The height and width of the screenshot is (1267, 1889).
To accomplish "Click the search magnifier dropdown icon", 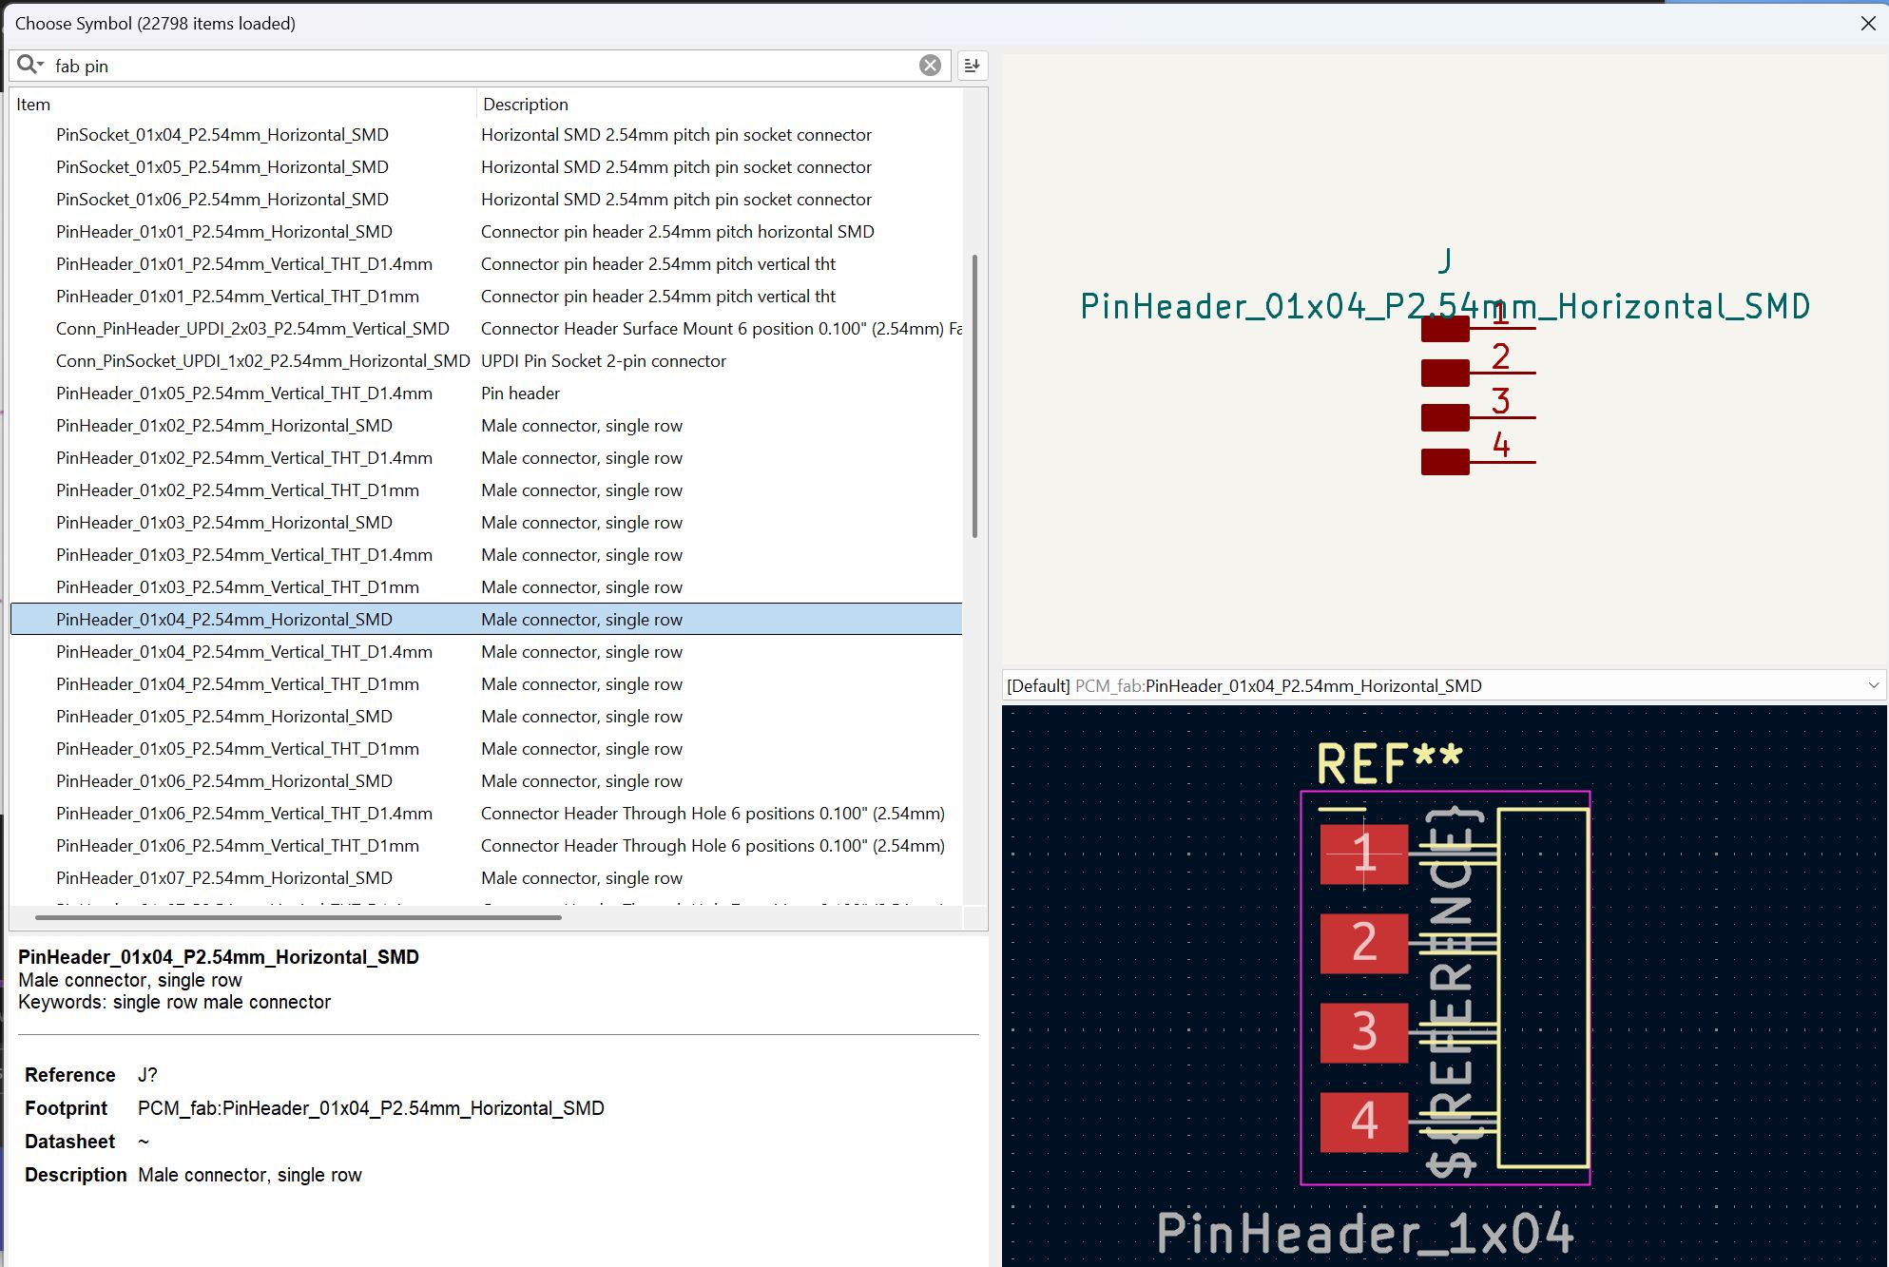I will pos(29,65).
